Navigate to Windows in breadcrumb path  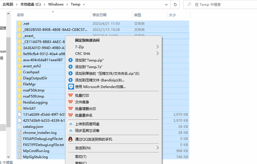click(56, 5)
